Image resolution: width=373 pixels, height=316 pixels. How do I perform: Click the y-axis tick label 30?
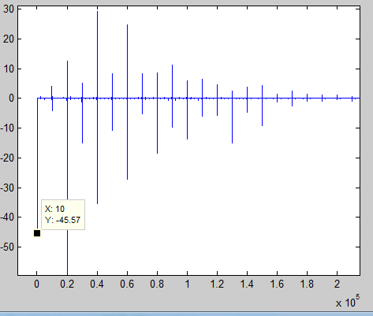(x=9, y=9)
